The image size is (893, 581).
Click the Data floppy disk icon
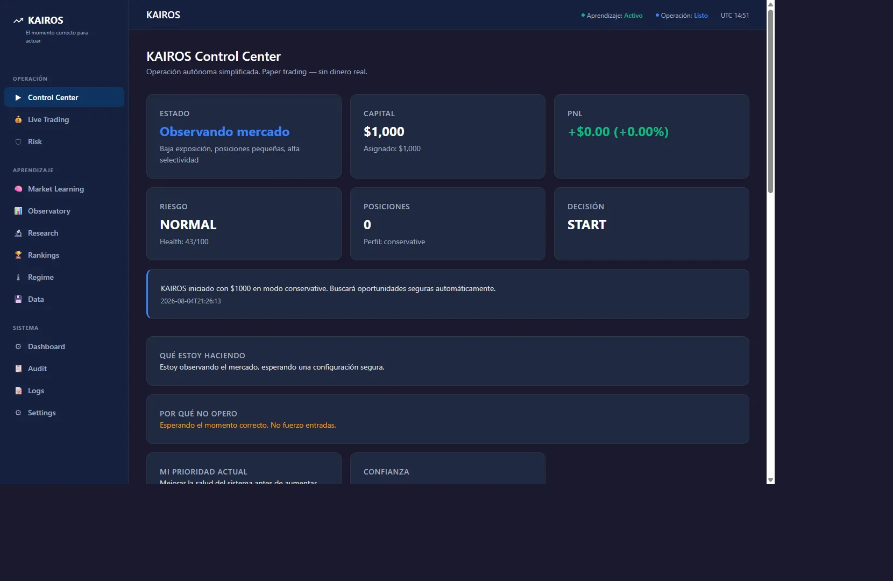click(18, 299)
